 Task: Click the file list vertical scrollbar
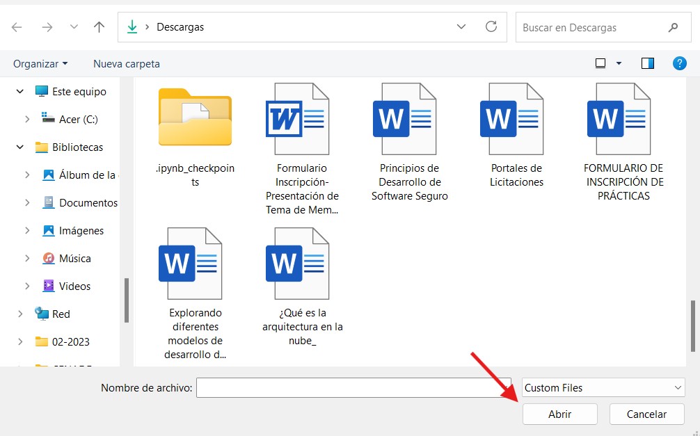[x=693, y=326]
